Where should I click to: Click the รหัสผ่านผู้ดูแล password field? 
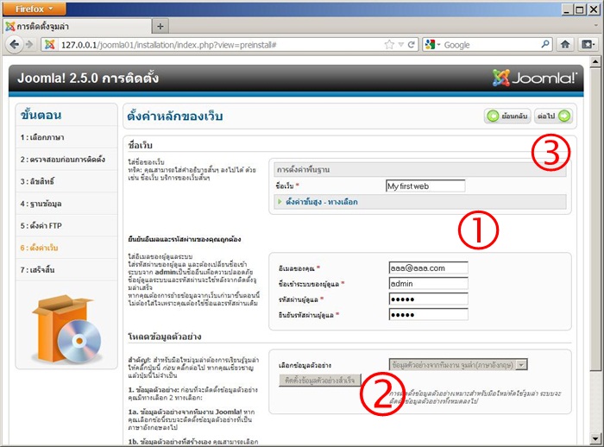pyautogui.click(x=428, y=299)
